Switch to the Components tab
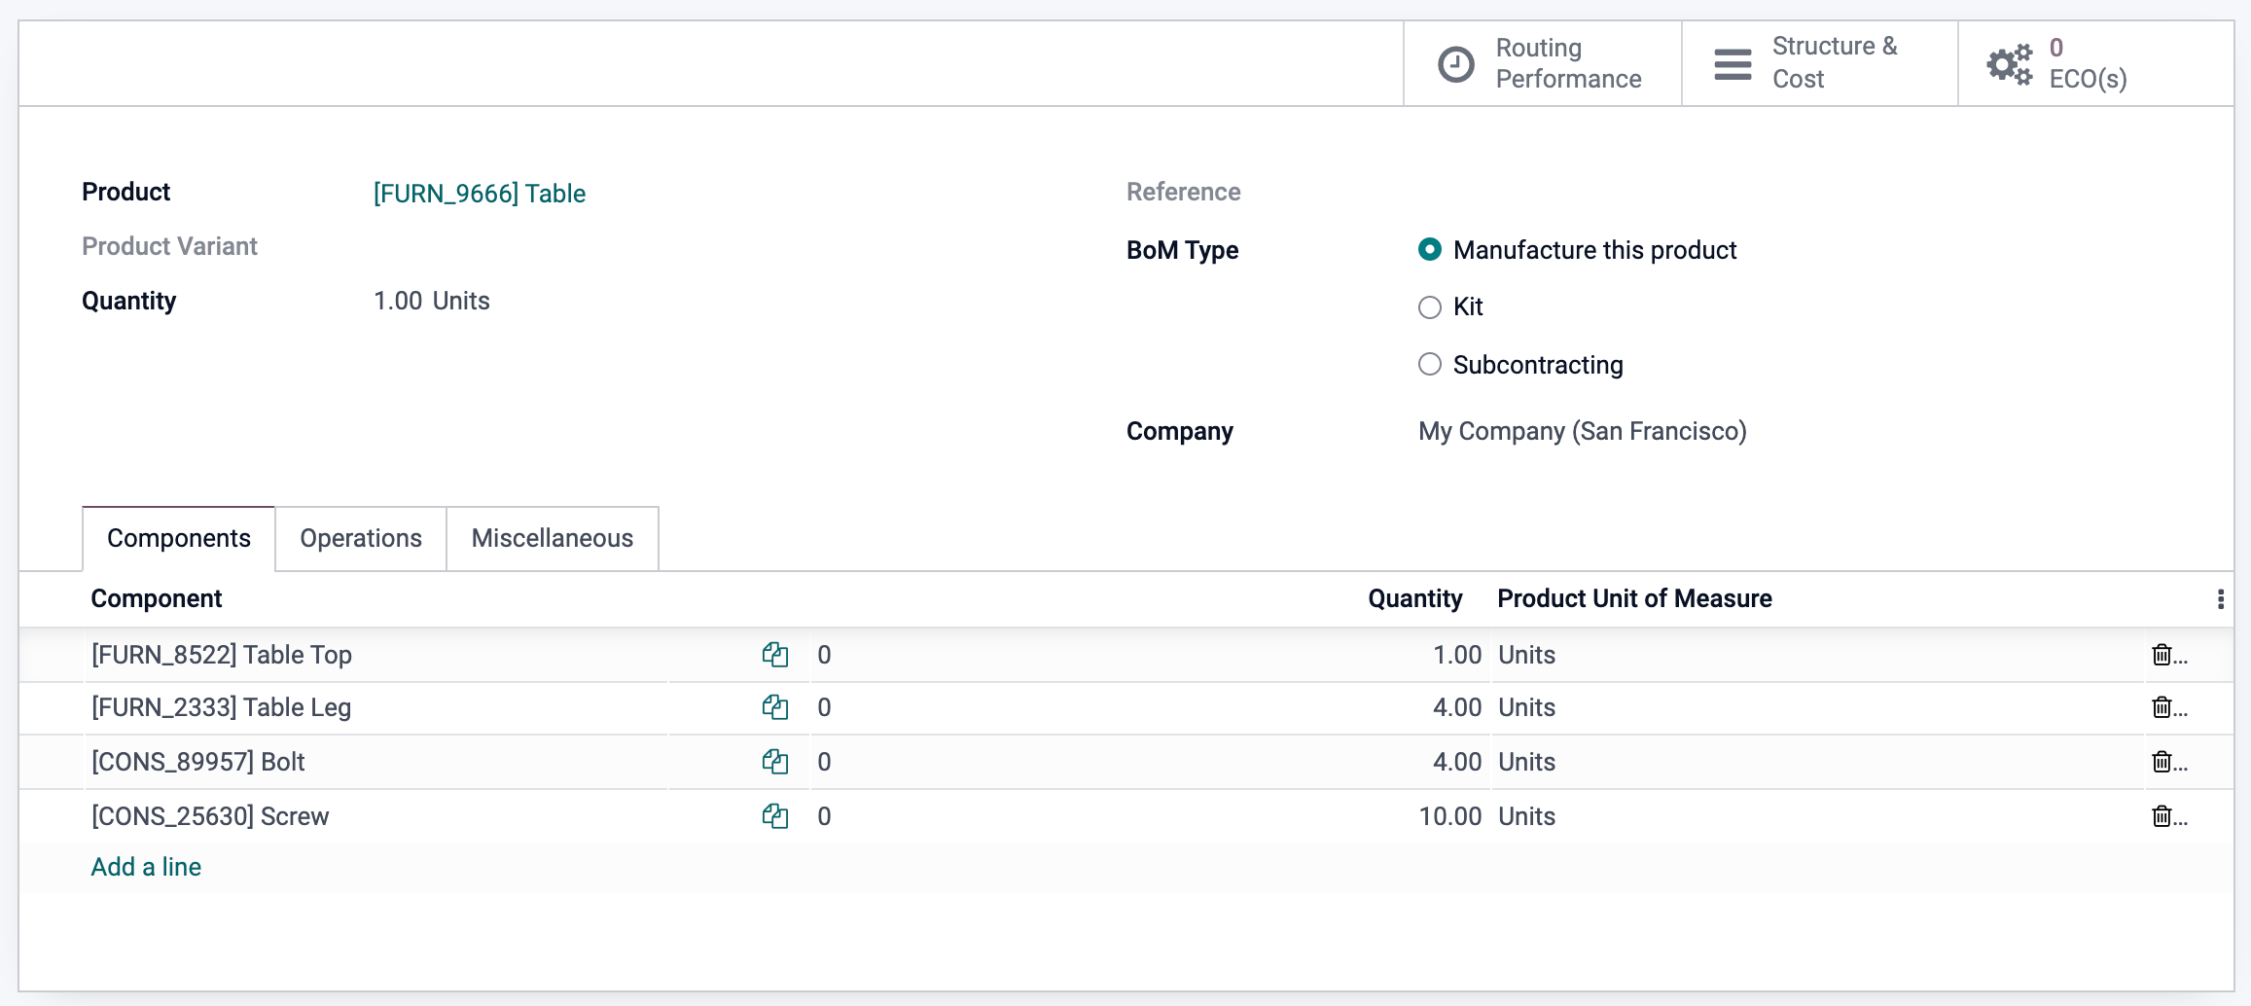 coord(179,538)
